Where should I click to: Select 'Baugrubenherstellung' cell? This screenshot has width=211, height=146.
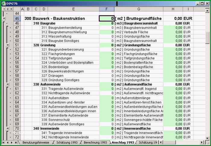74,28
